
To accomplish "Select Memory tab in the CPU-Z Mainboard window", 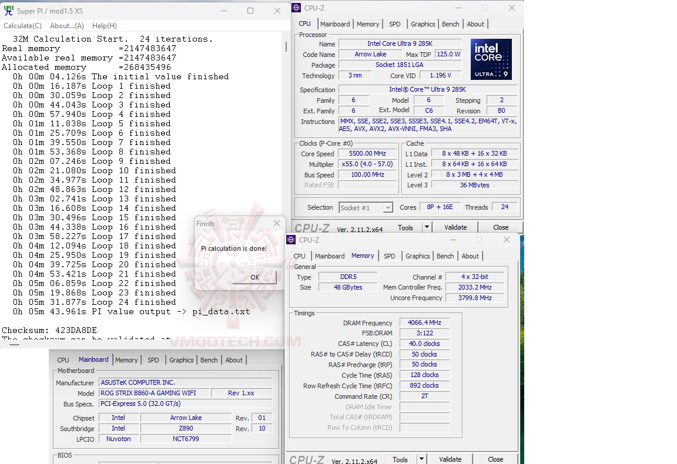I will pos(126,360).
